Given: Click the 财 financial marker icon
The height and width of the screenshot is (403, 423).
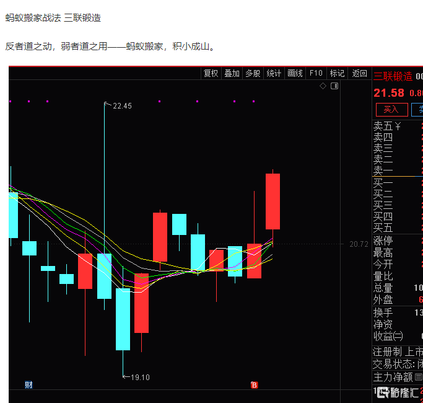Looking at the screenshot, I should (x=28, y=384).
